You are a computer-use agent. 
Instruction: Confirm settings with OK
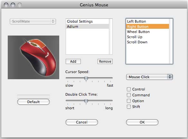142,122
